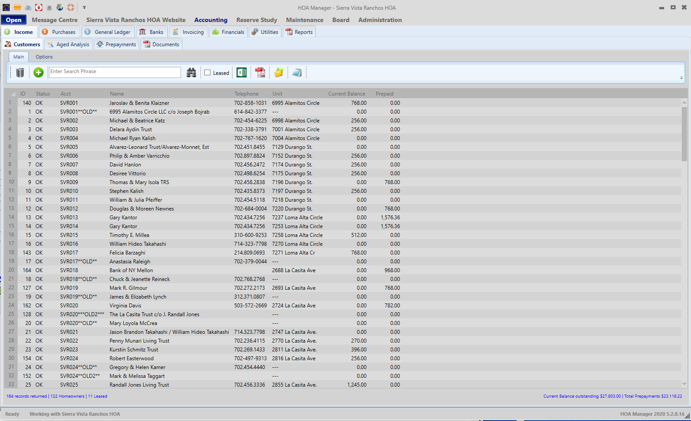Click the lifebuoy help icon in title bar
Image resolution: width=691 pixels, height=421 pixels.
point(70,7)
